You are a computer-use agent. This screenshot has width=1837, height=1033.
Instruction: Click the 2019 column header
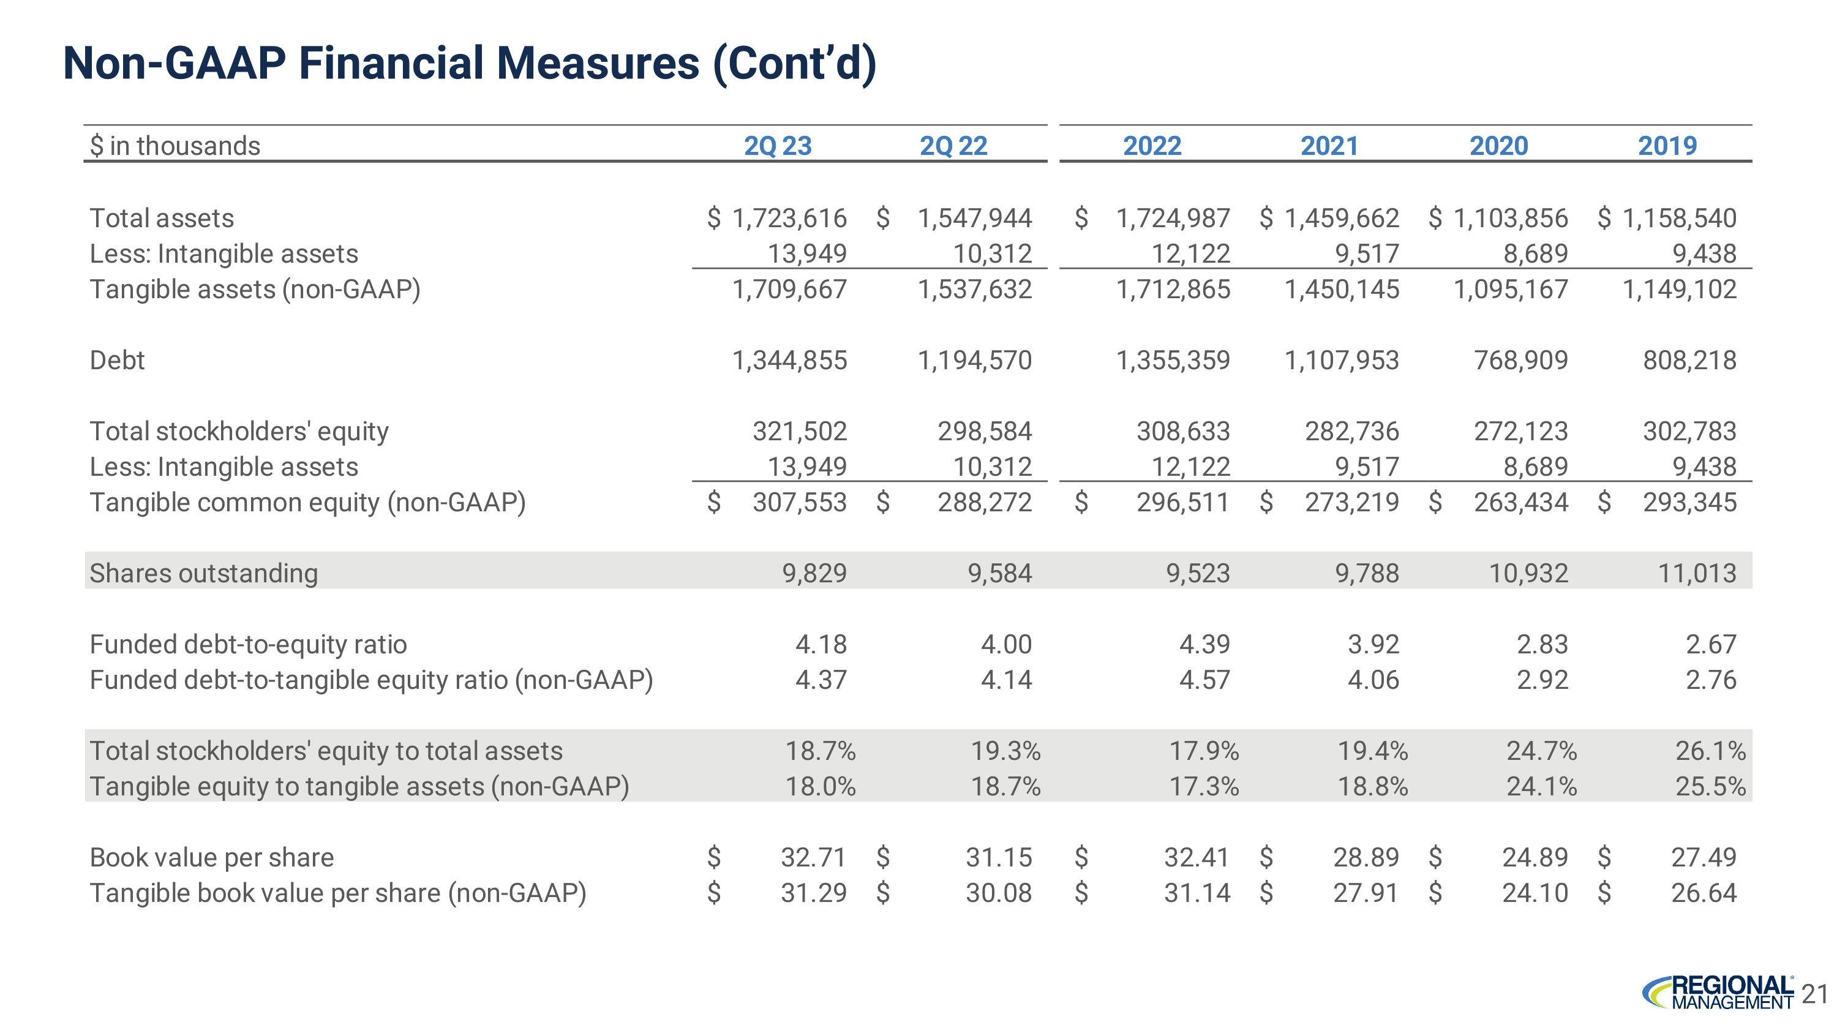click(1667, 146)
